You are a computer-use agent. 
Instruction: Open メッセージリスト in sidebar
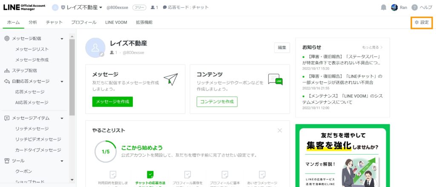click(x=32, y=49)
